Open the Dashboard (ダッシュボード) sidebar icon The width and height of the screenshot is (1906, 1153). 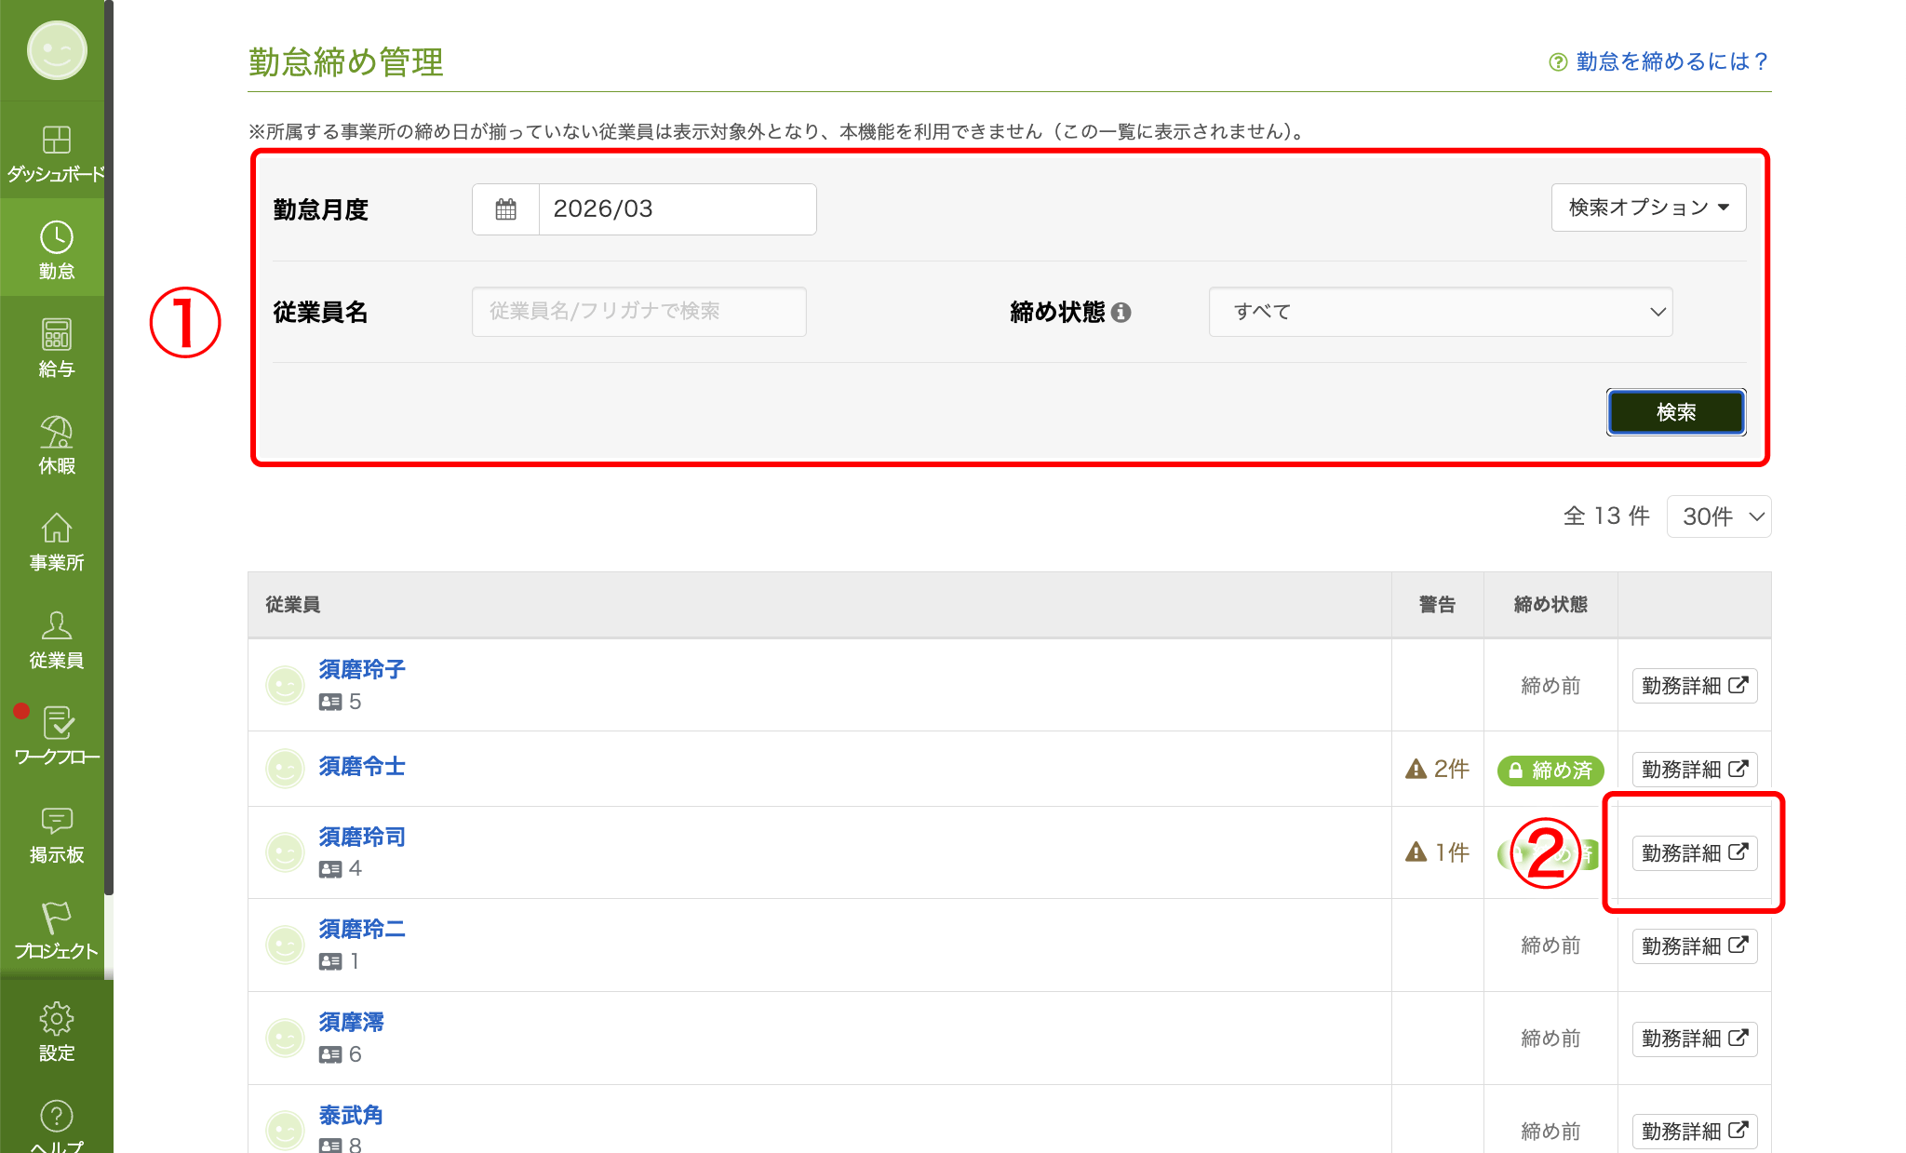[x=56, y=141]
